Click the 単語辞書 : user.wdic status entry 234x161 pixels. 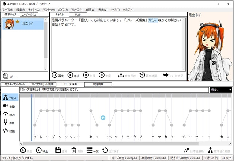154,158
